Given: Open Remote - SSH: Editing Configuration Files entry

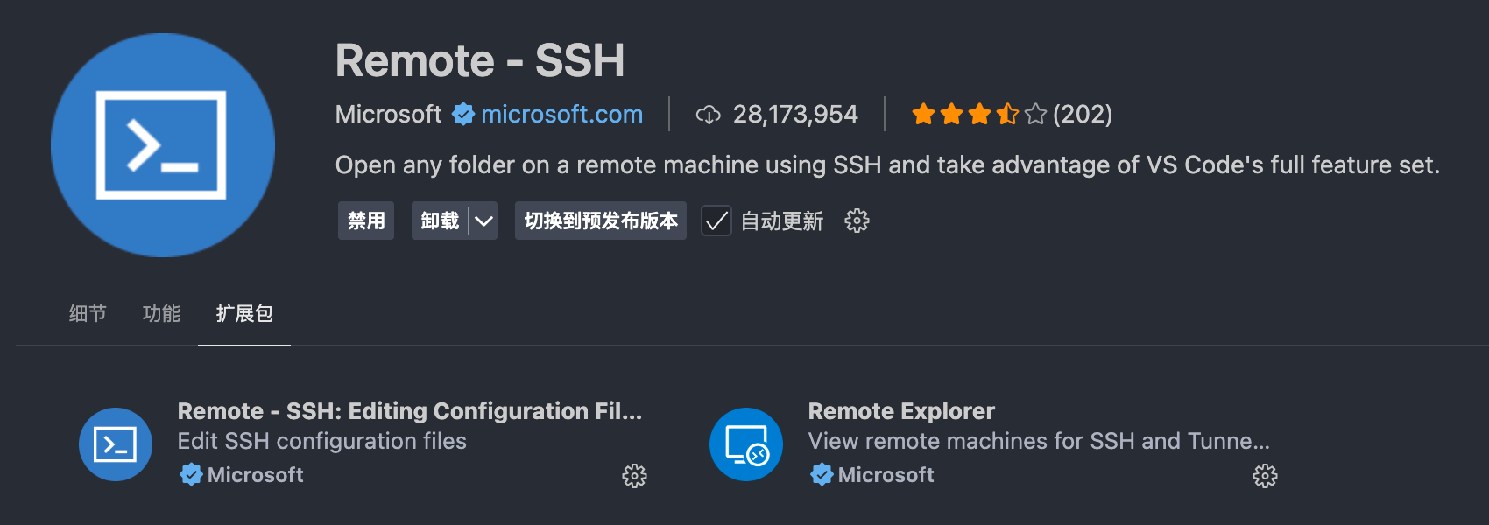Looking at the screenshot, I should [x=409, y=411].
